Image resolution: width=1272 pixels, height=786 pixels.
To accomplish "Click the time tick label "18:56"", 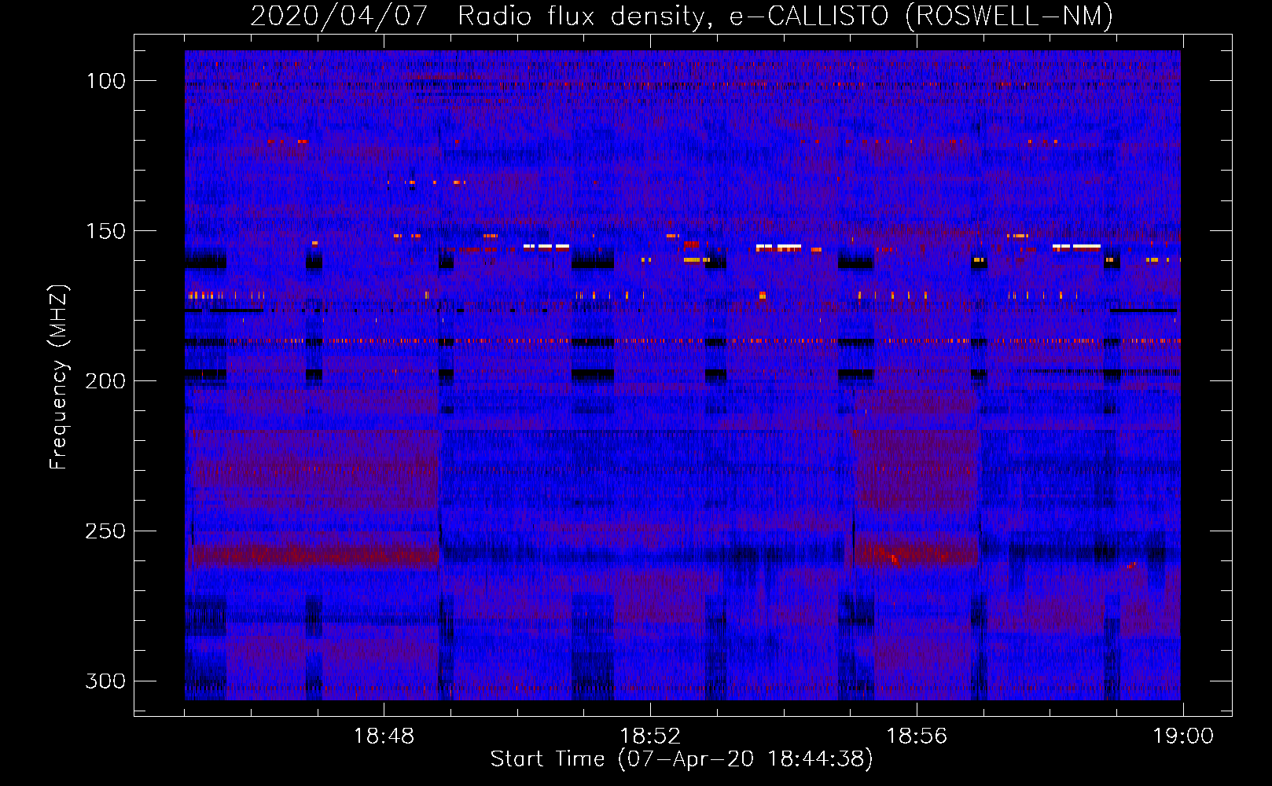I will 917,736.
